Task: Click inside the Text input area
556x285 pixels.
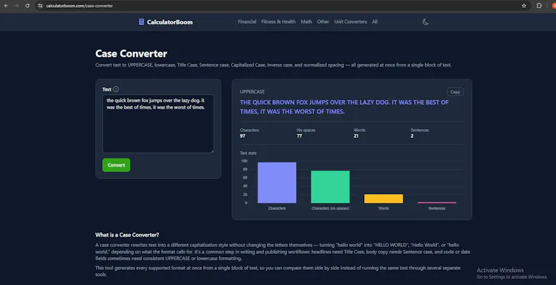Action: [158, 123]
